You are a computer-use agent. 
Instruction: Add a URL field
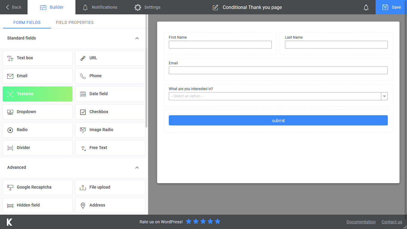point(110,58)
